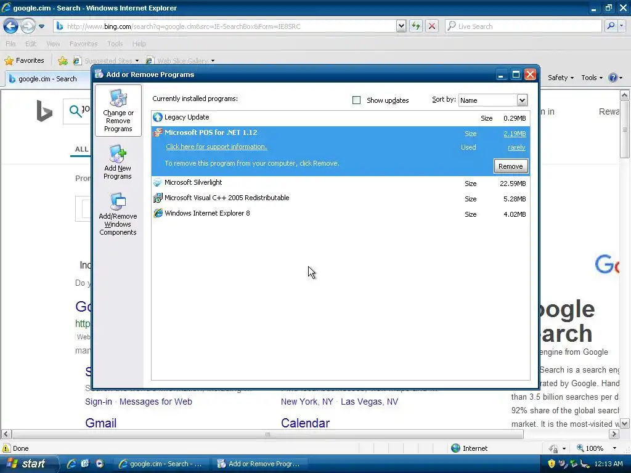Click the Legacy Update program icon

[x=158, y=117]
